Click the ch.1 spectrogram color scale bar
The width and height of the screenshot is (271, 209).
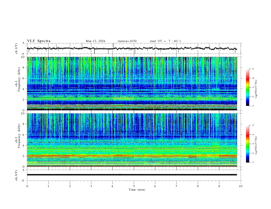pyautogui.click(x=247, y=87)
